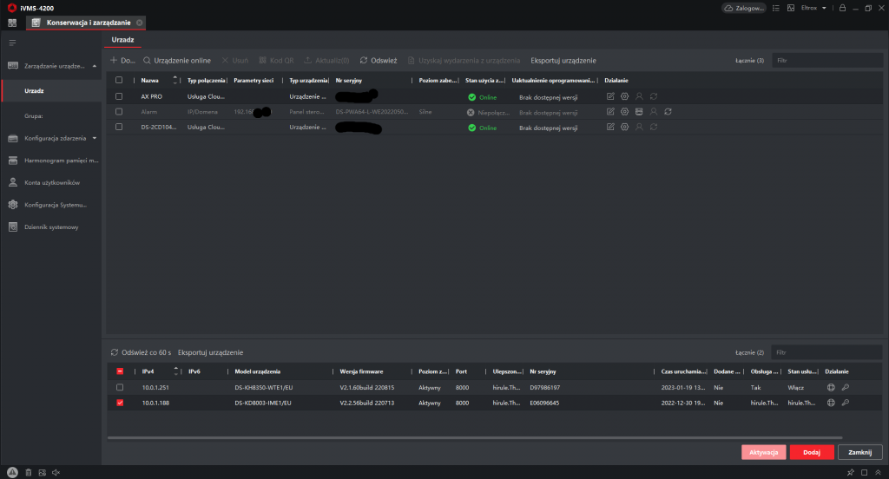
Task: Tick the AX PRO device checkbox
Action: [x=120, y=97]
